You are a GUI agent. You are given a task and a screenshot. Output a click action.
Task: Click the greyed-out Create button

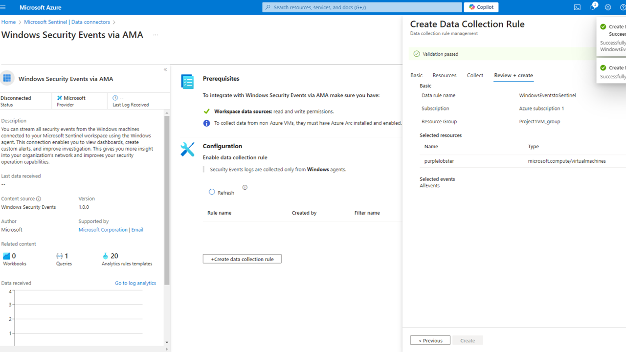468,341
